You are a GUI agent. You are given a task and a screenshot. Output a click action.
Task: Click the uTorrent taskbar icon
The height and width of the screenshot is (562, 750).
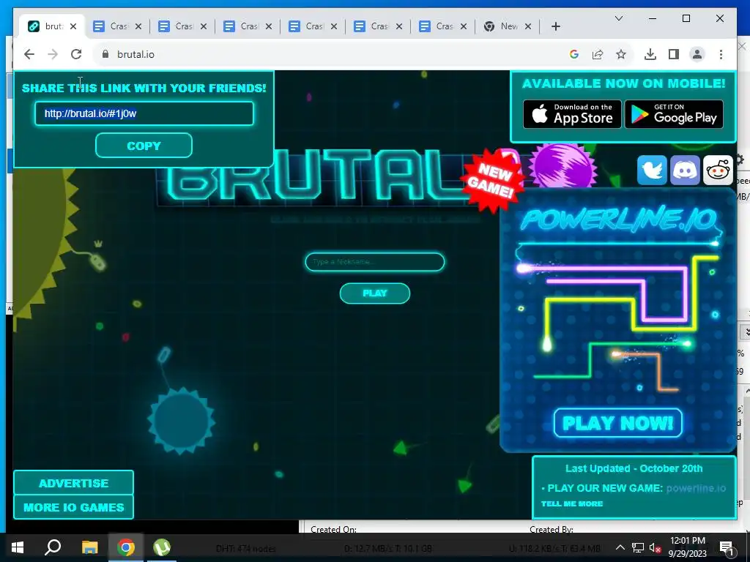point(162,547)
